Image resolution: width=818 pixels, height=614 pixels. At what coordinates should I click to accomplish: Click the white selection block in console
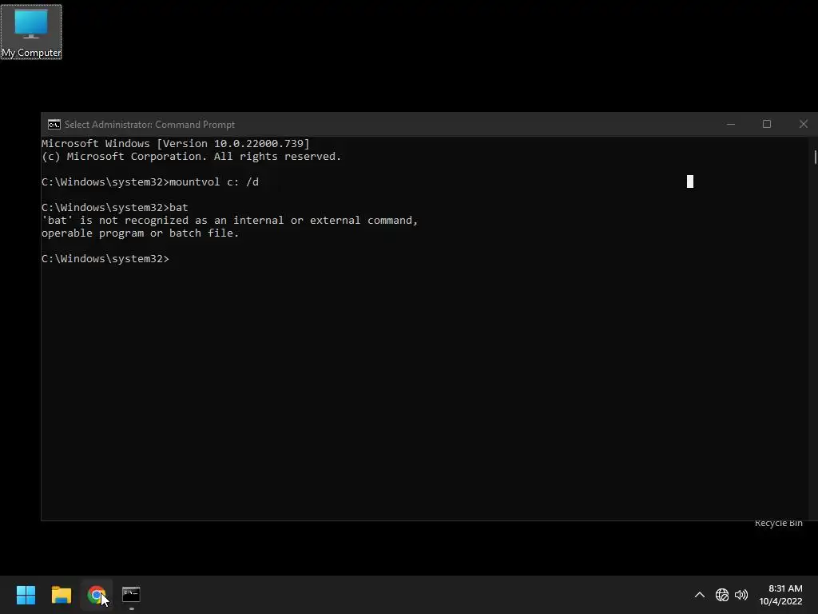[x=689, y=181]
